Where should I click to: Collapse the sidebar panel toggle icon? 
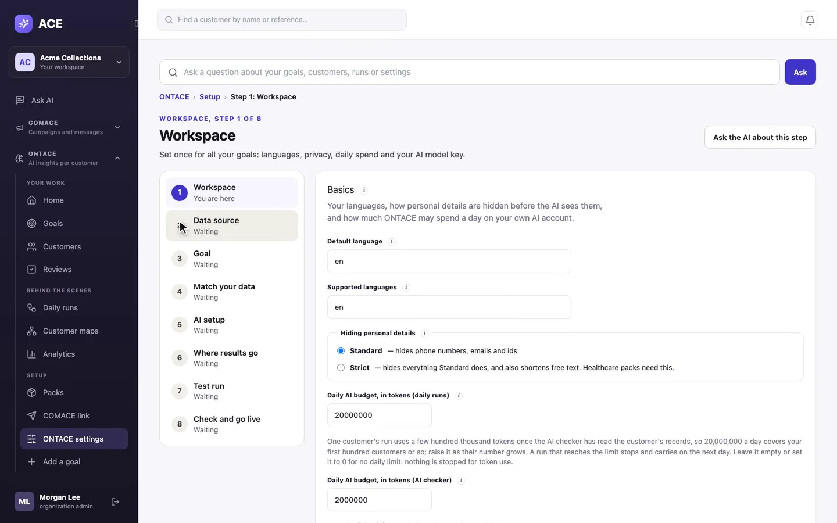pyautogui.click(x=136, y=23)
